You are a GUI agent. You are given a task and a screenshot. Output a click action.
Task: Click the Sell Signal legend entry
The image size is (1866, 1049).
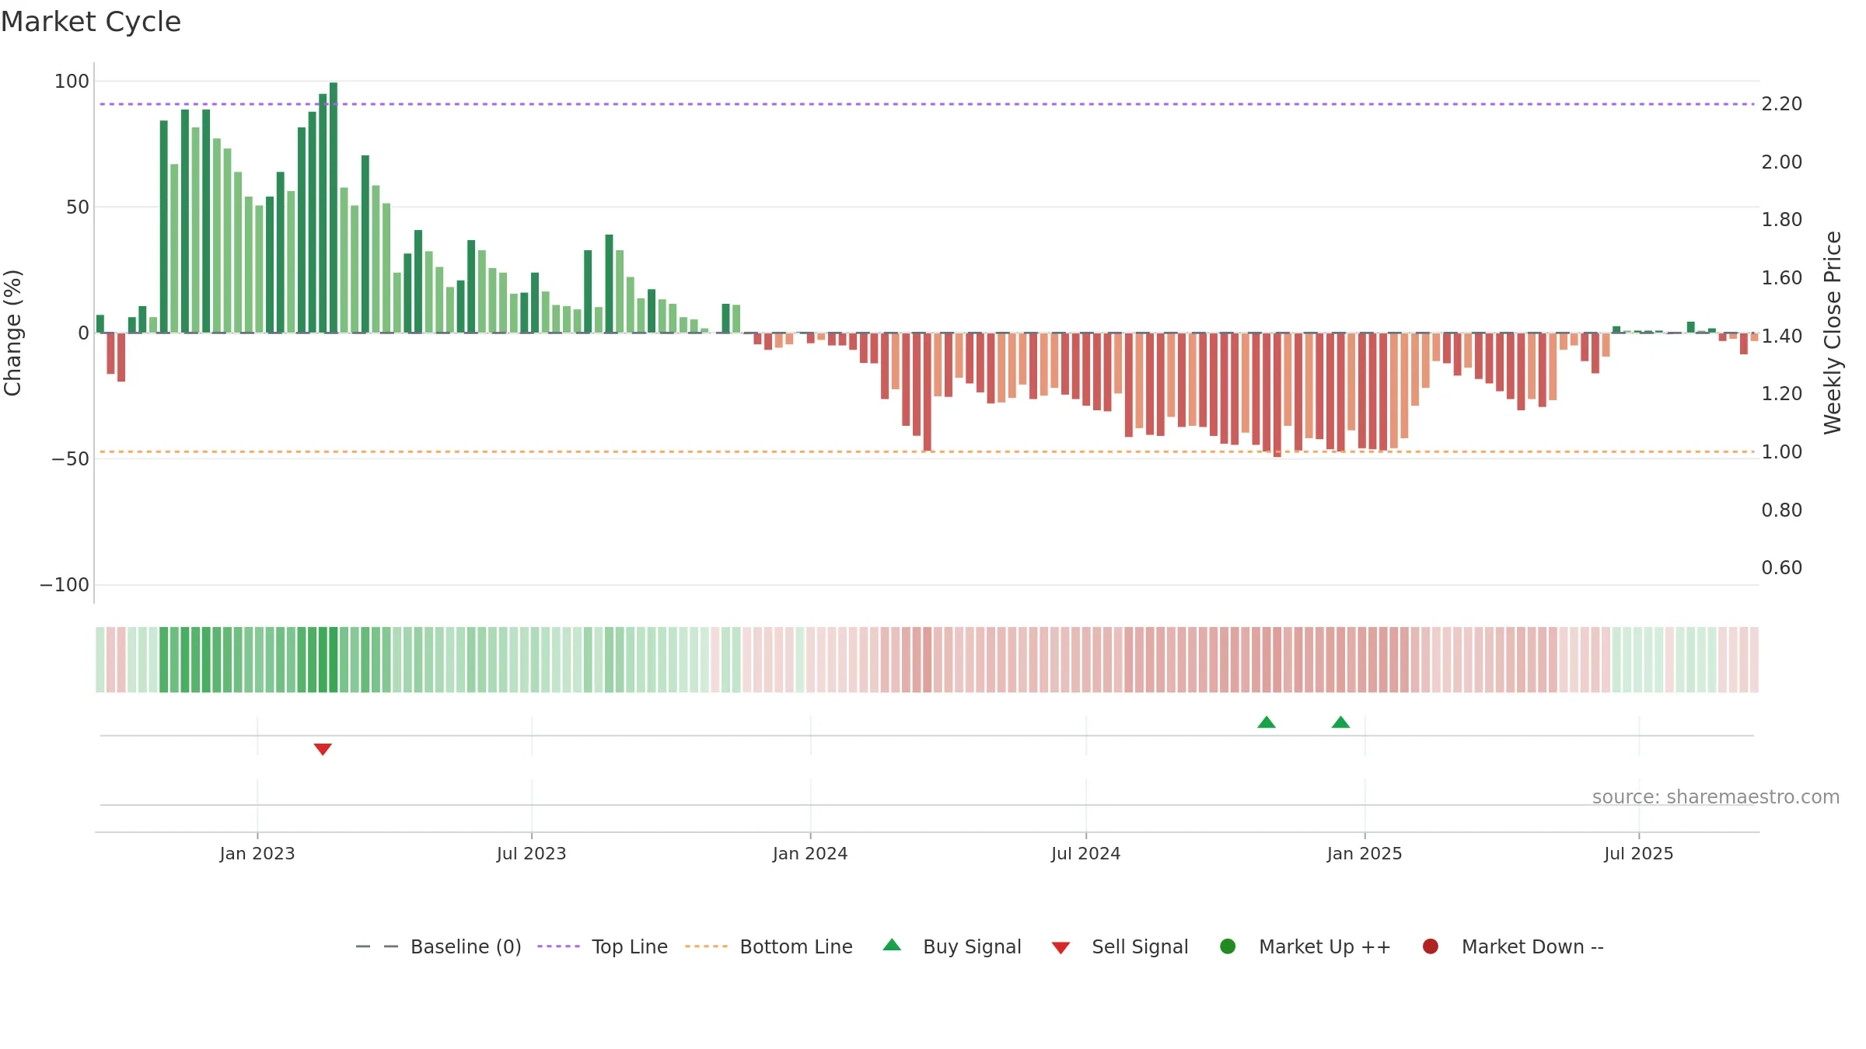pos(1120,946)
